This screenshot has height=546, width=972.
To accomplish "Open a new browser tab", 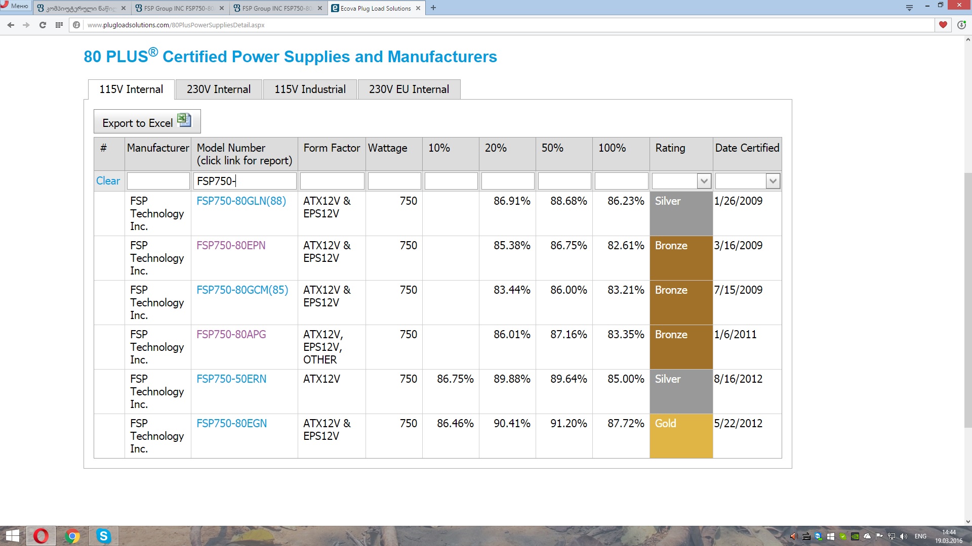I will tap(433, 8).
